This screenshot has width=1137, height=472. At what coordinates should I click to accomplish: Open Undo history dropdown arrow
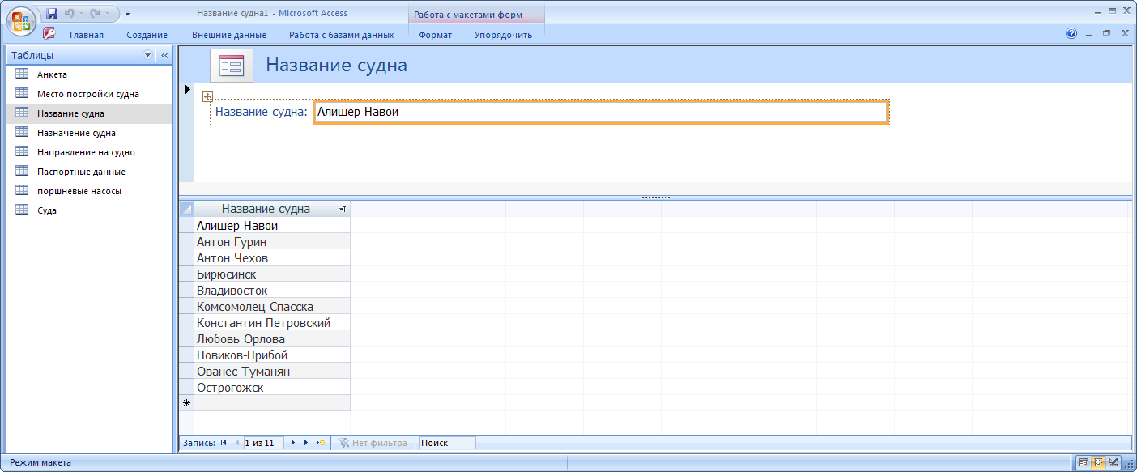[81, 14]
